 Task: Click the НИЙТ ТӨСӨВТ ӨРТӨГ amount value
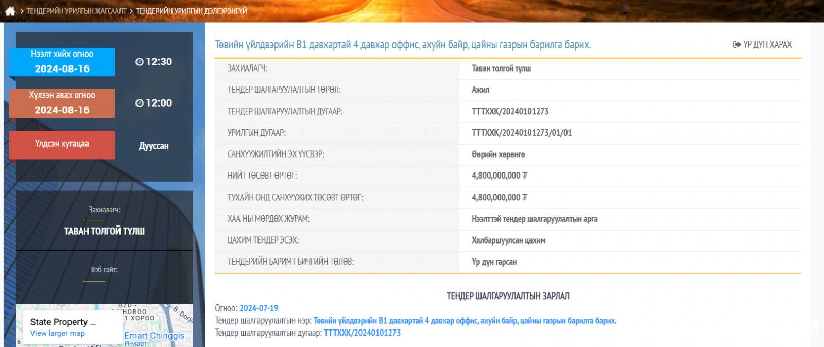pyautogui.click(x=500, y=176)
